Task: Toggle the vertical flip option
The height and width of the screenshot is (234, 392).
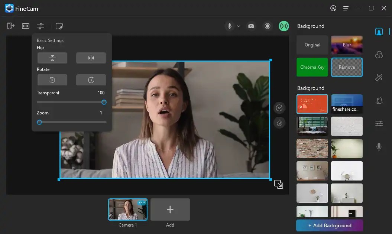Action: click(52, 58)
